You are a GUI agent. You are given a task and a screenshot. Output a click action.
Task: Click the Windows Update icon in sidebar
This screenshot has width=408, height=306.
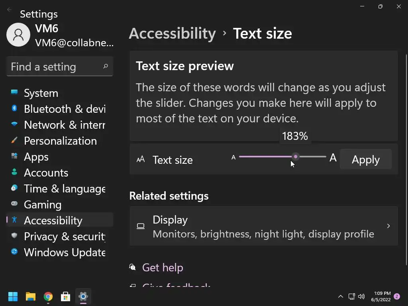[14, 252]
